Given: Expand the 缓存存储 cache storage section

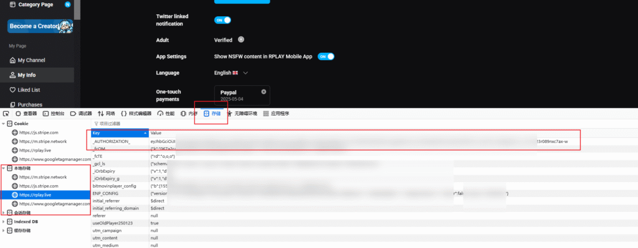Looking at the screenshot, I should point(4,231).
